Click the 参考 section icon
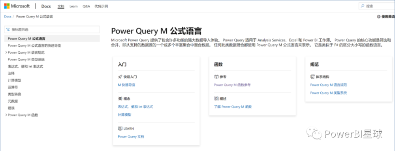Image resolution: width=395 pixels, height=151 pixels. click(x=216, y=77)
